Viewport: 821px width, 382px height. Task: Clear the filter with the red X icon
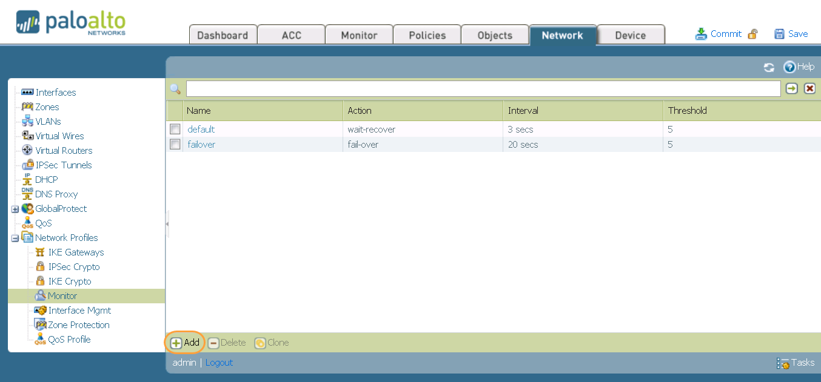[809, 89]
